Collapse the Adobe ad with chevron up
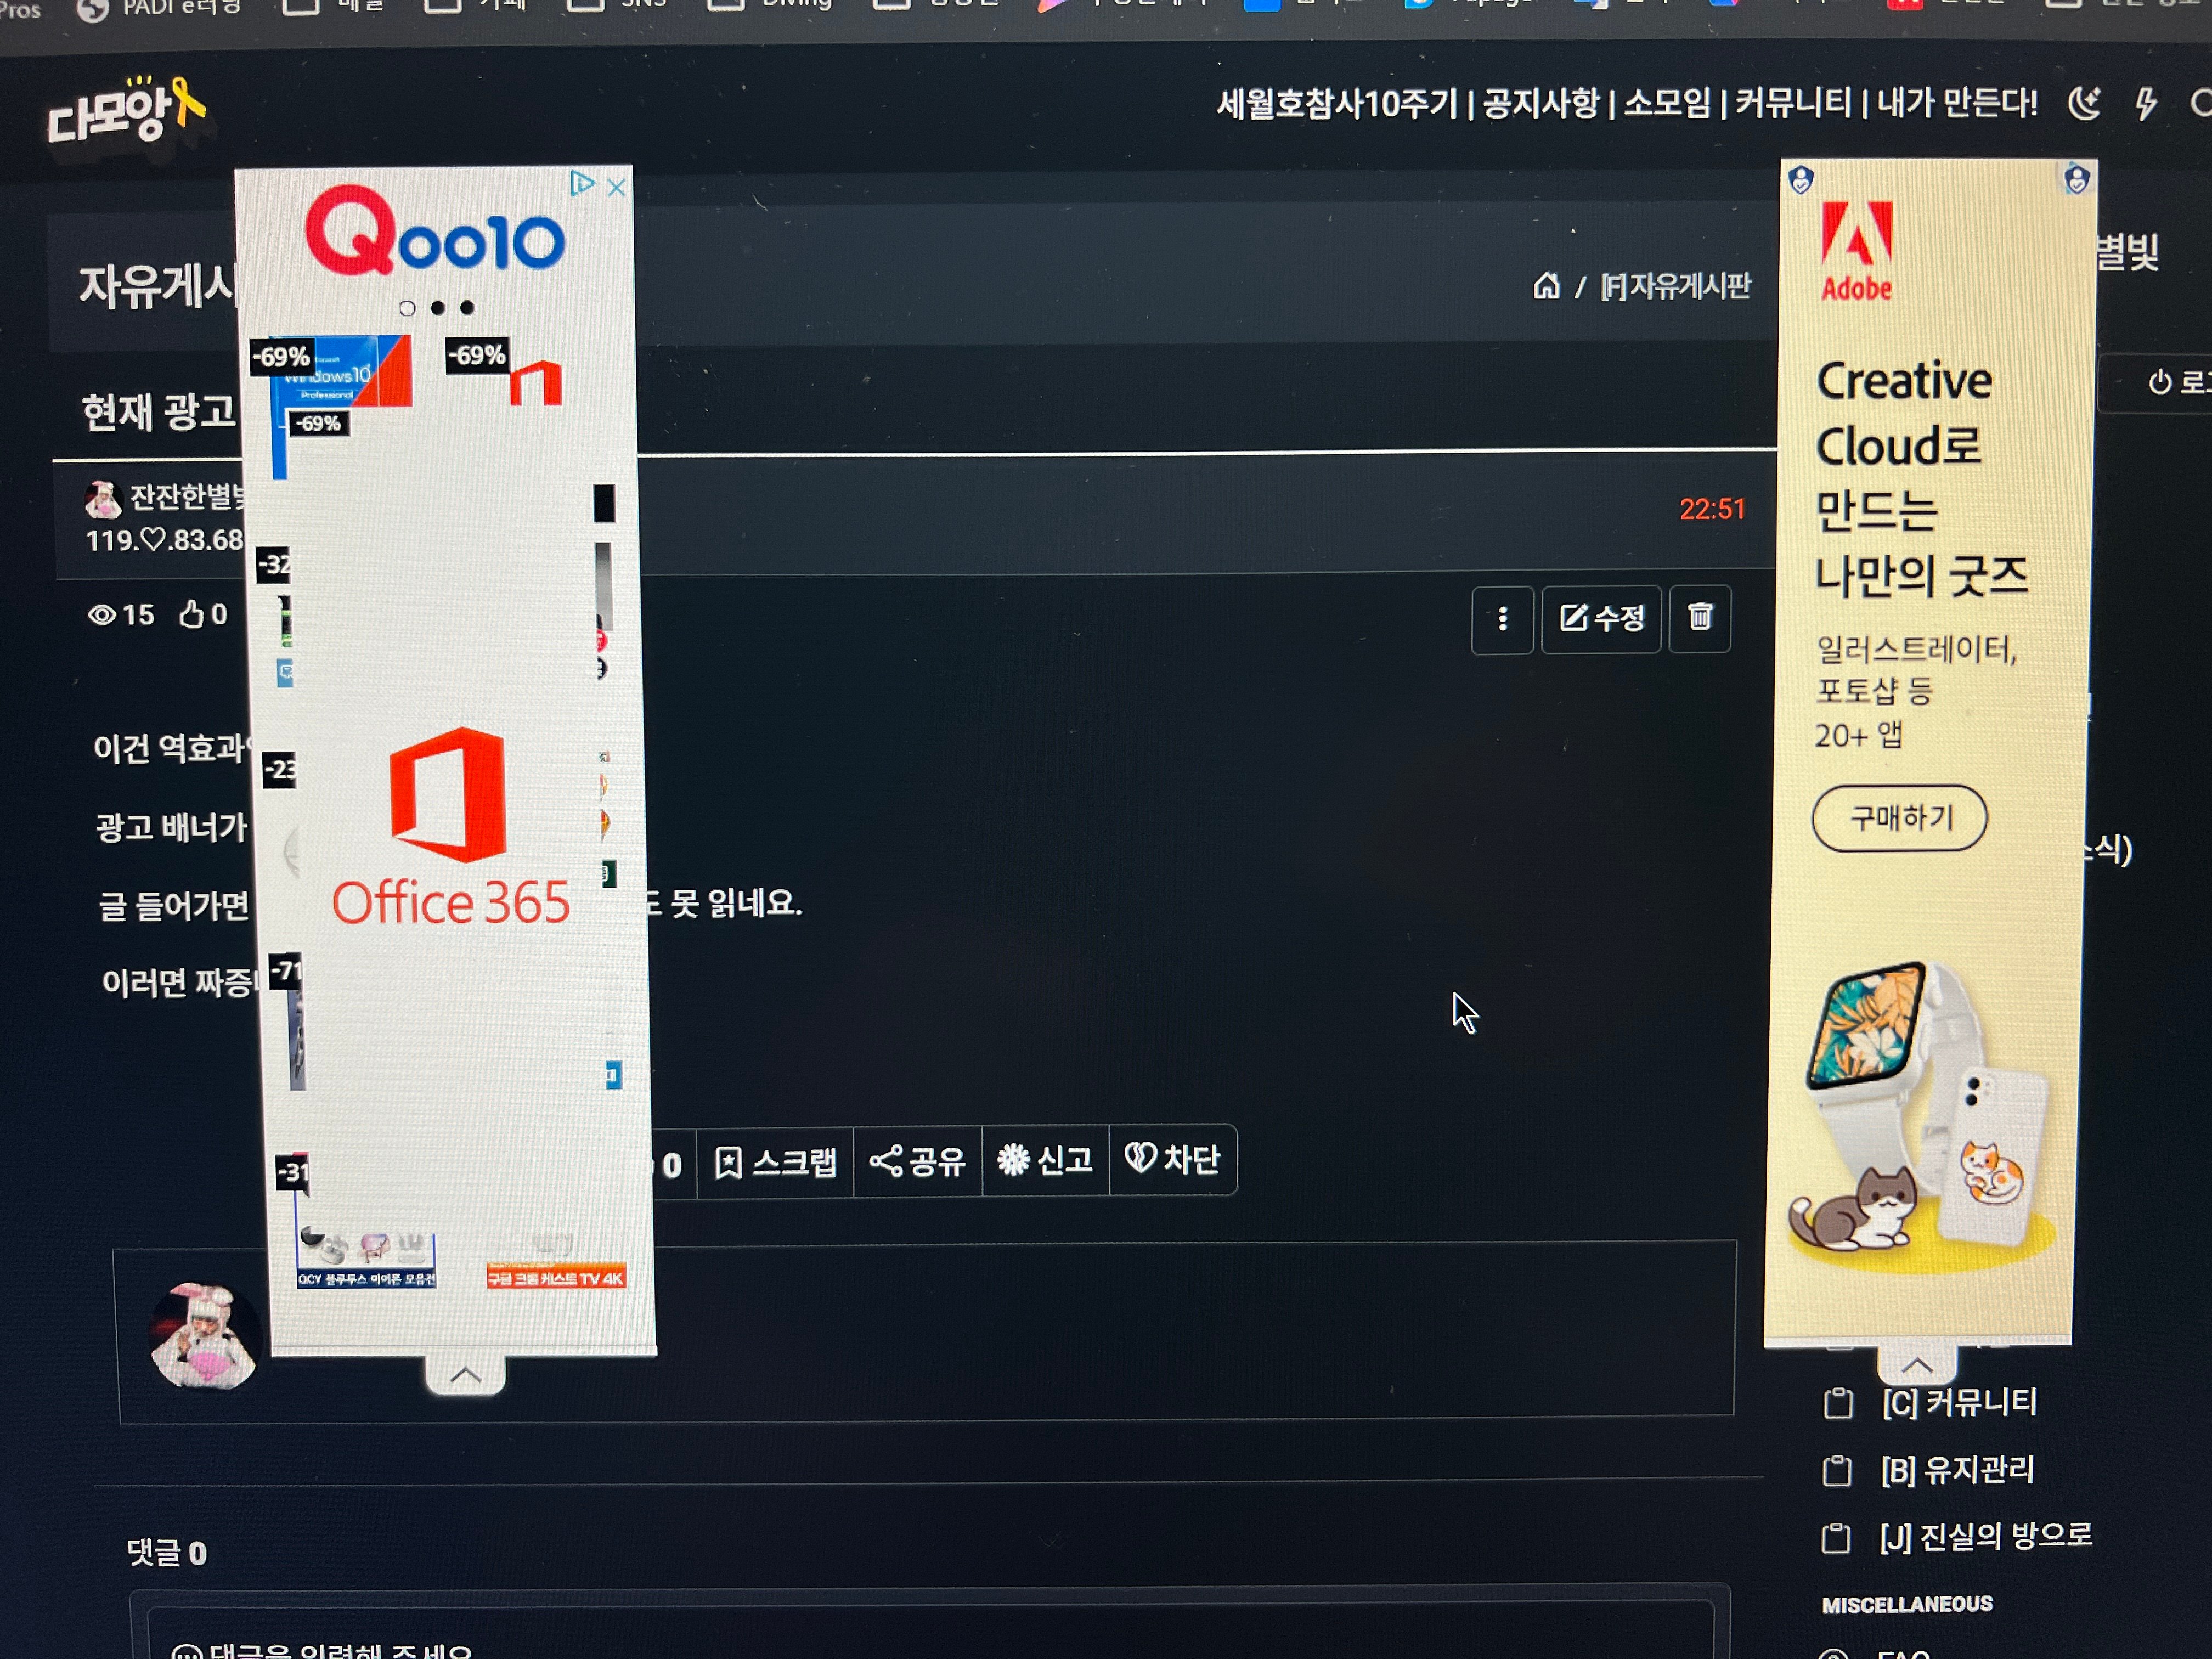Image resolution: width=2212 pixels, height=1659 pixels. pos(1916,1366)
